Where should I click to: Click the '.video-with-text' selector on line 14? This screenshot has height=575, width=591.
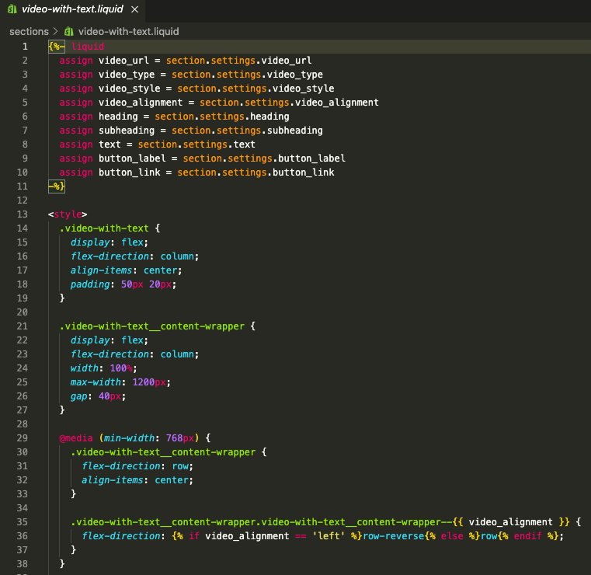point(104,228)
